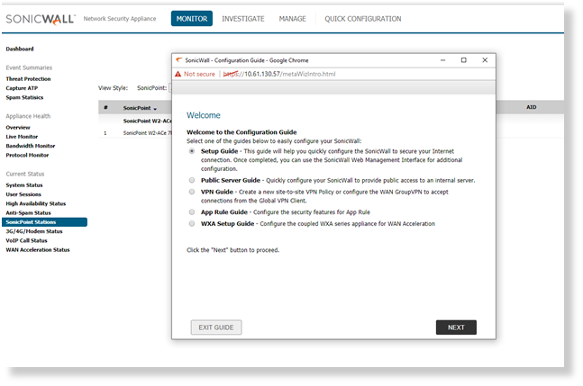Open Anti-Spam Status page
Viewport: 583px width, 386px height.
click(x=28, y=213)
